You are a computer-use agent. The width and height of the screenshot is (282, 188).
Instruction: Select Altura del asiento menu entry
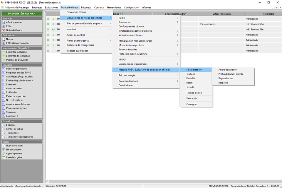tap(227, 70)
